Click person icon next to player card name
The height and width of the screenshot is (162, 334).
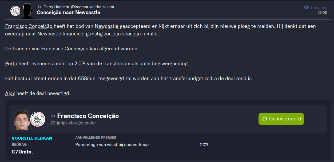(x=53, y=116)
